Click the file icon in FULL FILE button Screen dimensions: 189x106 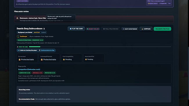(x=104, y=29)
